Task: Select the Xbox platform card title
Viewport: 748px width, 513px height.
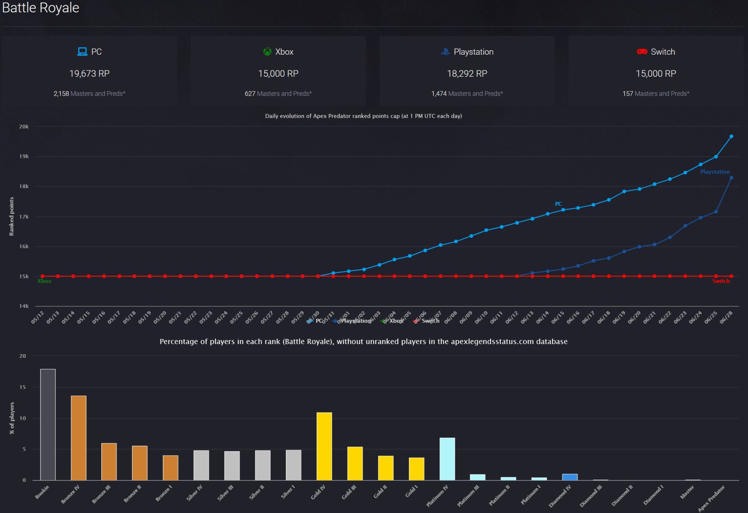Action: pyautogui.click(x=284, y=52)
